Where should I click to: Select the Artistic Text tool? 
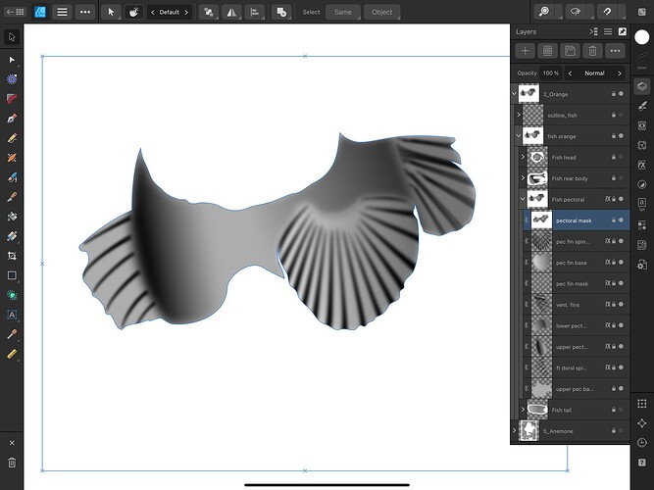pos(12,315)
